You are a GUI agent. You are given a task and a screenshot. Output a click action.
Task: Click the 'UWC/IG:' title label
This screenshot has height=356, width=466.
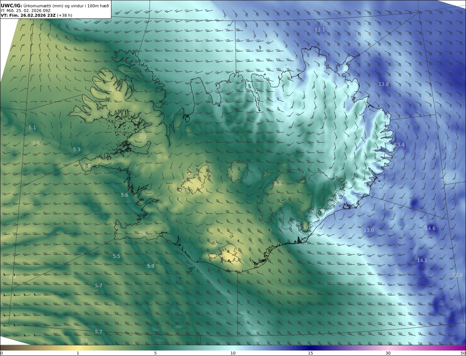tap(12, 5)
